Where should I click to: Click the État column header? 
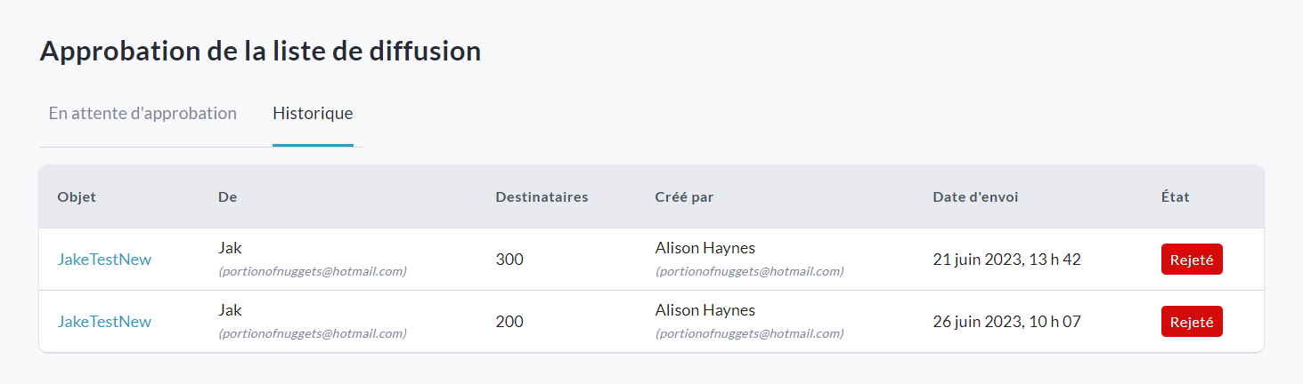(1169, 197)
